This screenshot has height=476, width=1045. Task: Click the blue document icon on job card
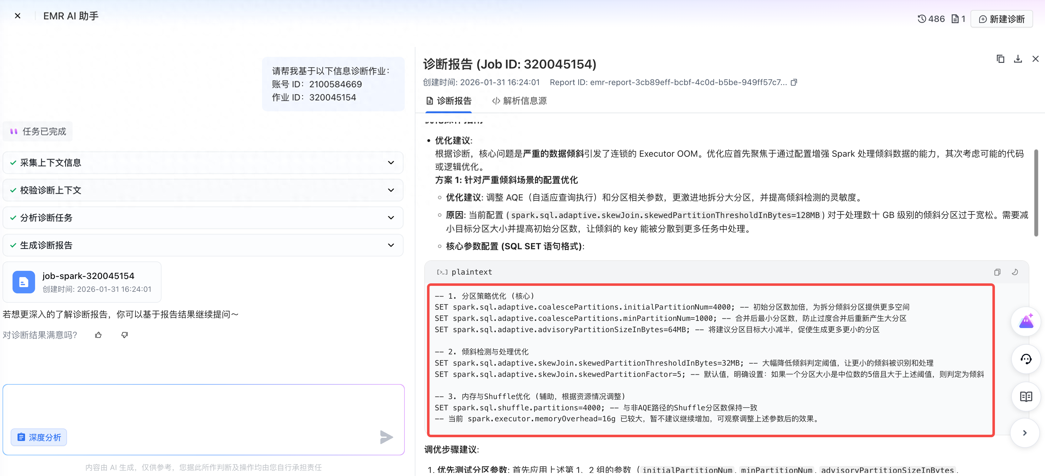(23, 282)
